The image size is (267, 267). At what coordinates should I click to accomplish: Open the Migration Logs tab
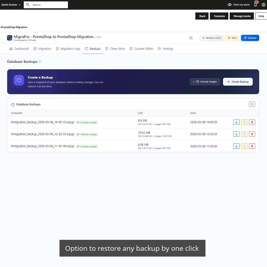[x=68, y=49]
